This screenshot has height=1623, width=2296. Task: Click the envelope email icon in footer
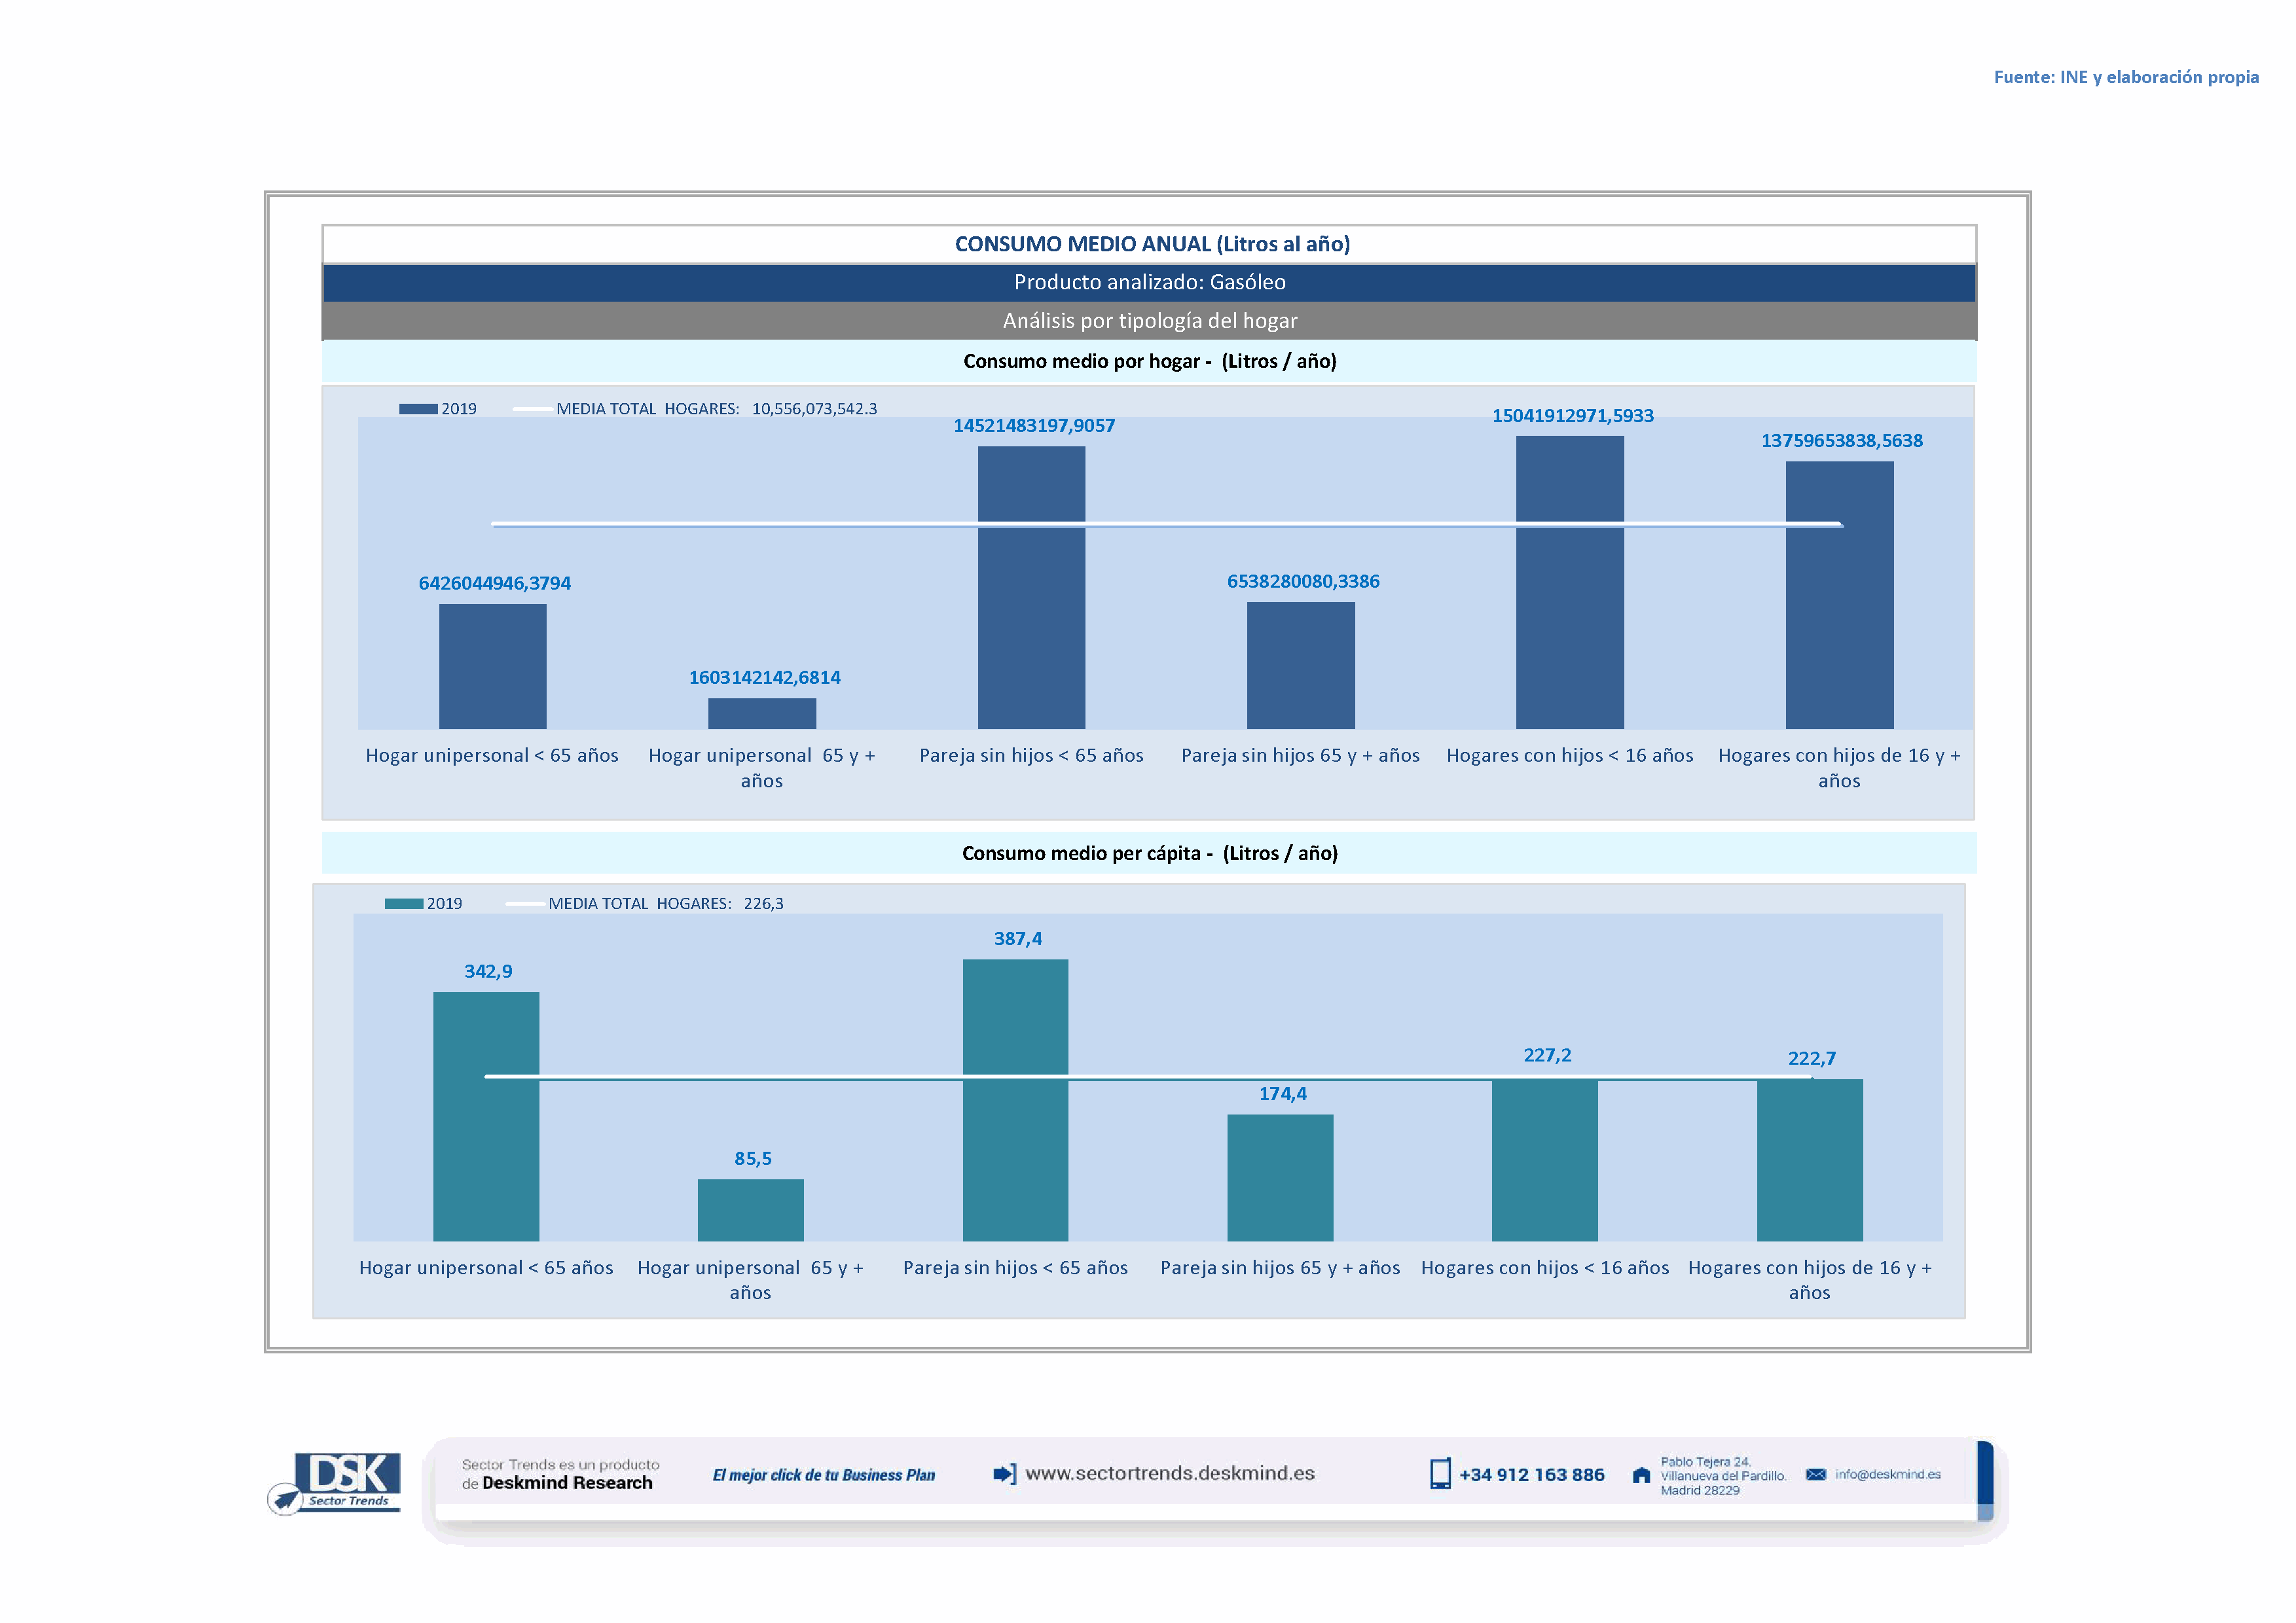1816,1475
